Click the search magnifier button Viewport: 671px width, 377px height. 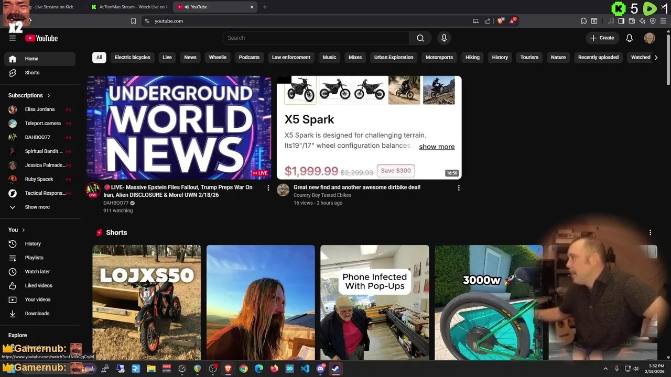(x=420, y=38)
